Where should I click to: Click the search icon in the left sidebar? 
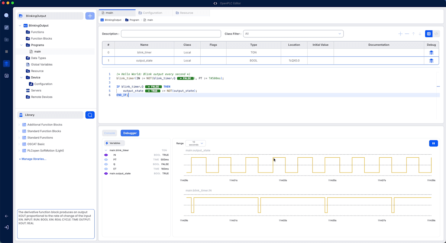pos(6,16)
